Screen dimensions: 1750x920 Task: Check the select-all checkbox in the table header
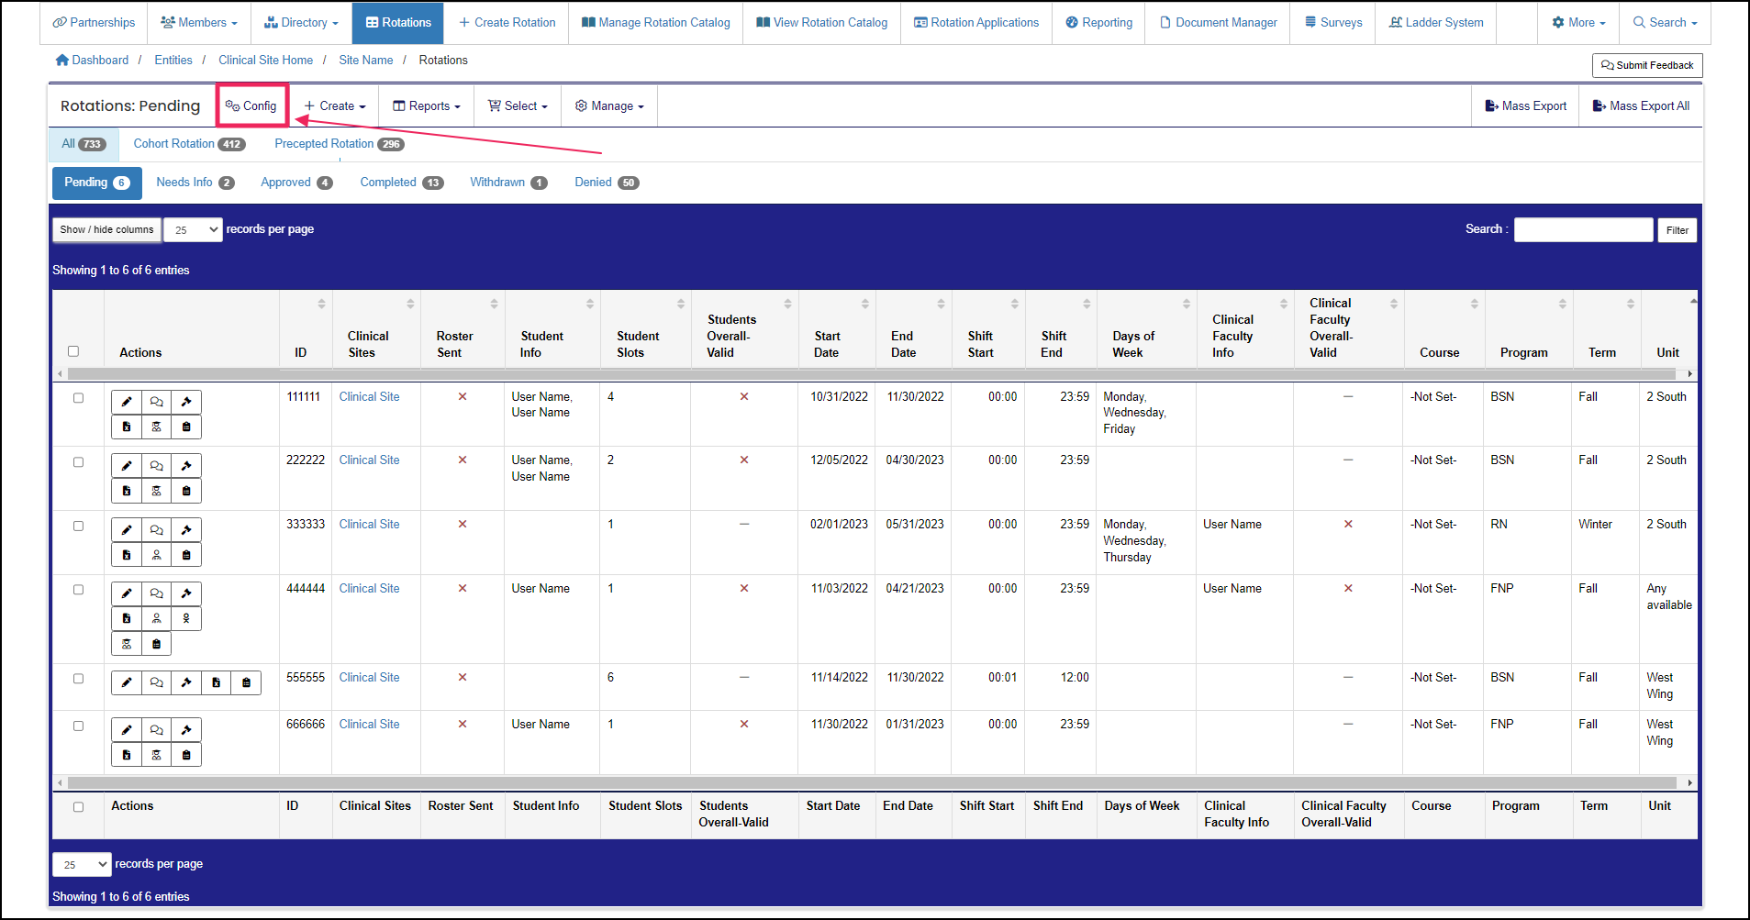pos(73,351)
